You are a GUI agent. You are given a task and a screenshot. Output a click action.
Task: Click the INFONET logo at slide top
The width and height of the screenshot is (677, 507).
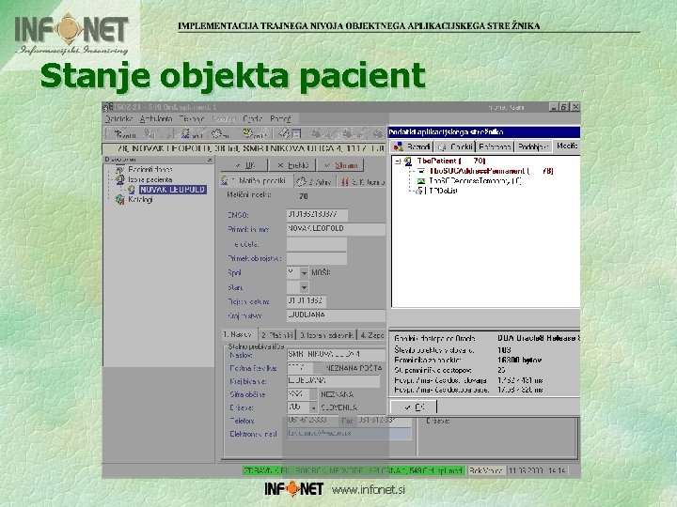(71, 35)
